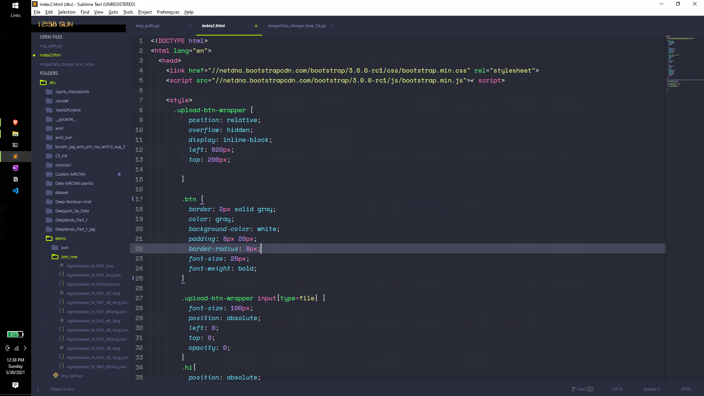Expand the dataset folder
This screenshot has height=396, width=704.
49,192
